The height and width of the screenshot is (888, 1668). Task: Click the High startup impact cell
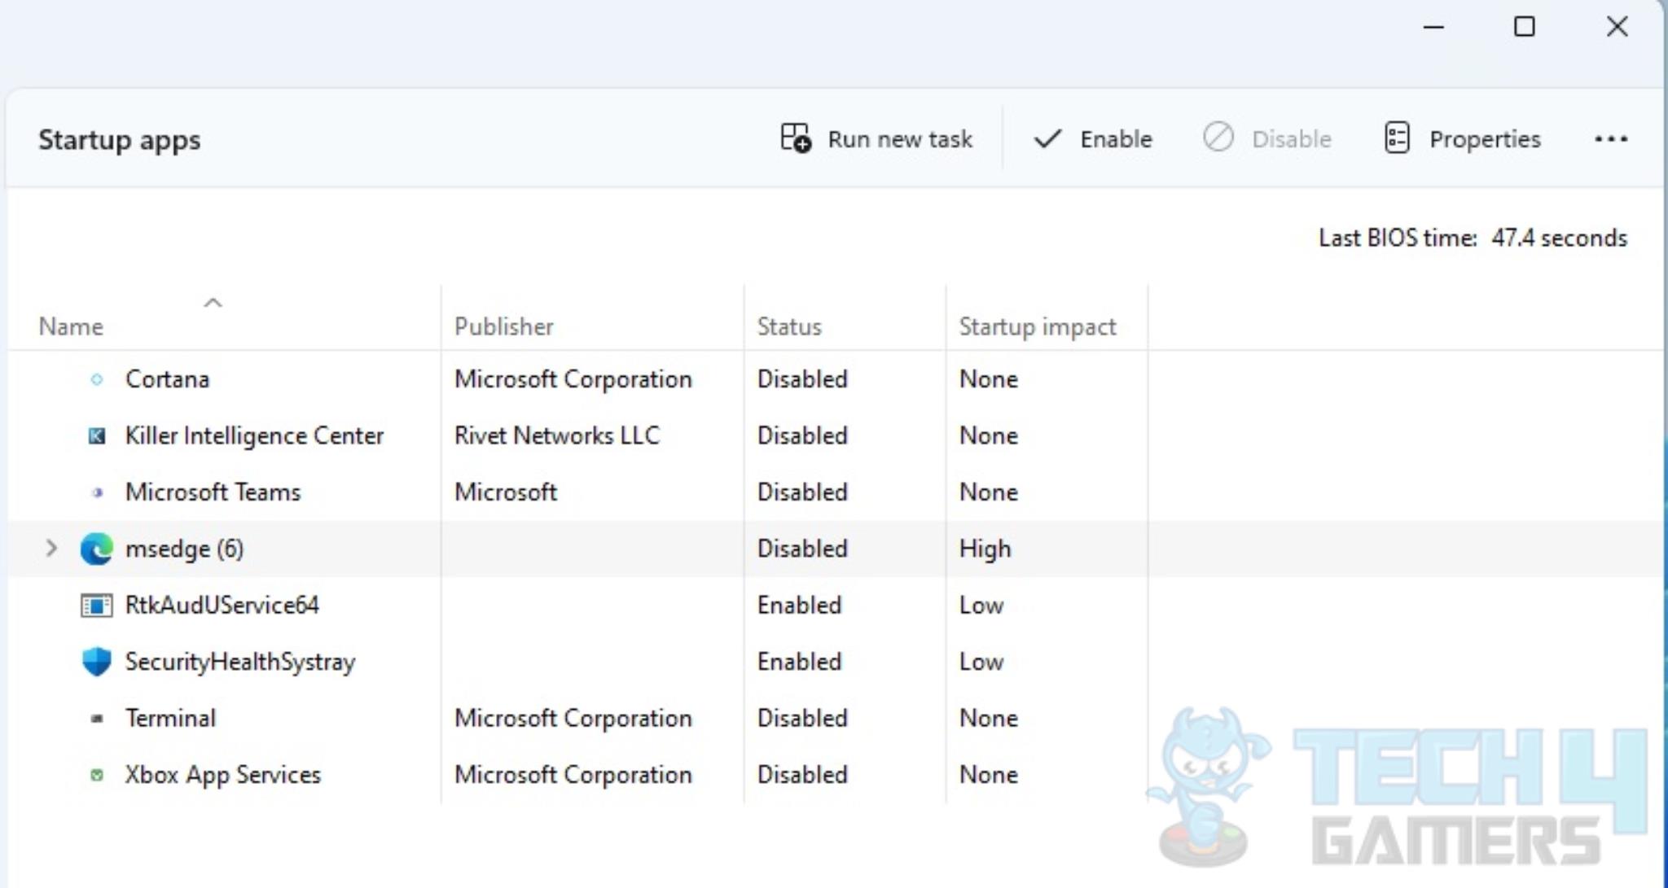[x=985, y=549]
